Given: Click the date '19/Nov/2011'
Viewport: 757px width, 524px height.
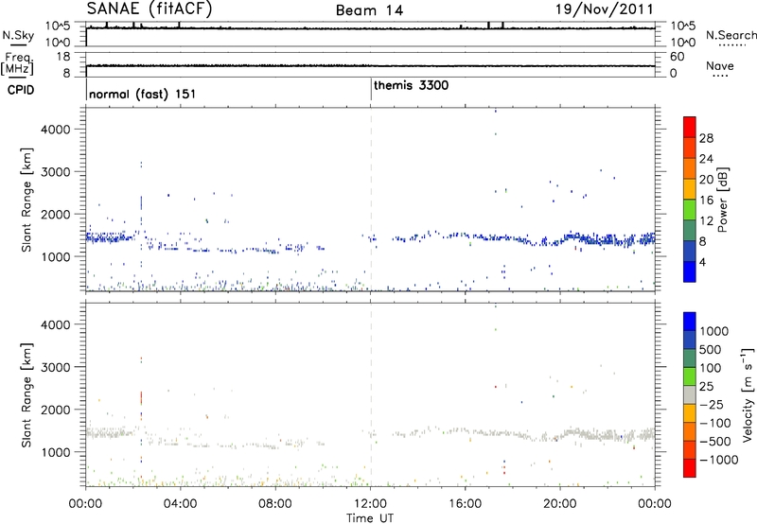Looking at the screenshot, I should [604, 9].
